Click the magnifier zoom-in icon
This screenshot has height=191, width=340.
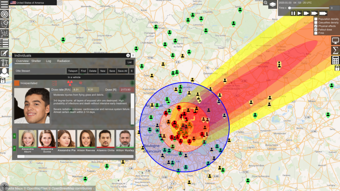pos(266,3)
